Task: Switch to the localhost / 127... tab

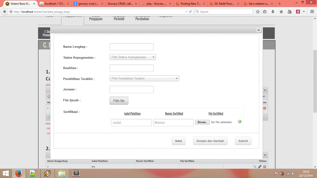Action: click(x=54, y=4)
